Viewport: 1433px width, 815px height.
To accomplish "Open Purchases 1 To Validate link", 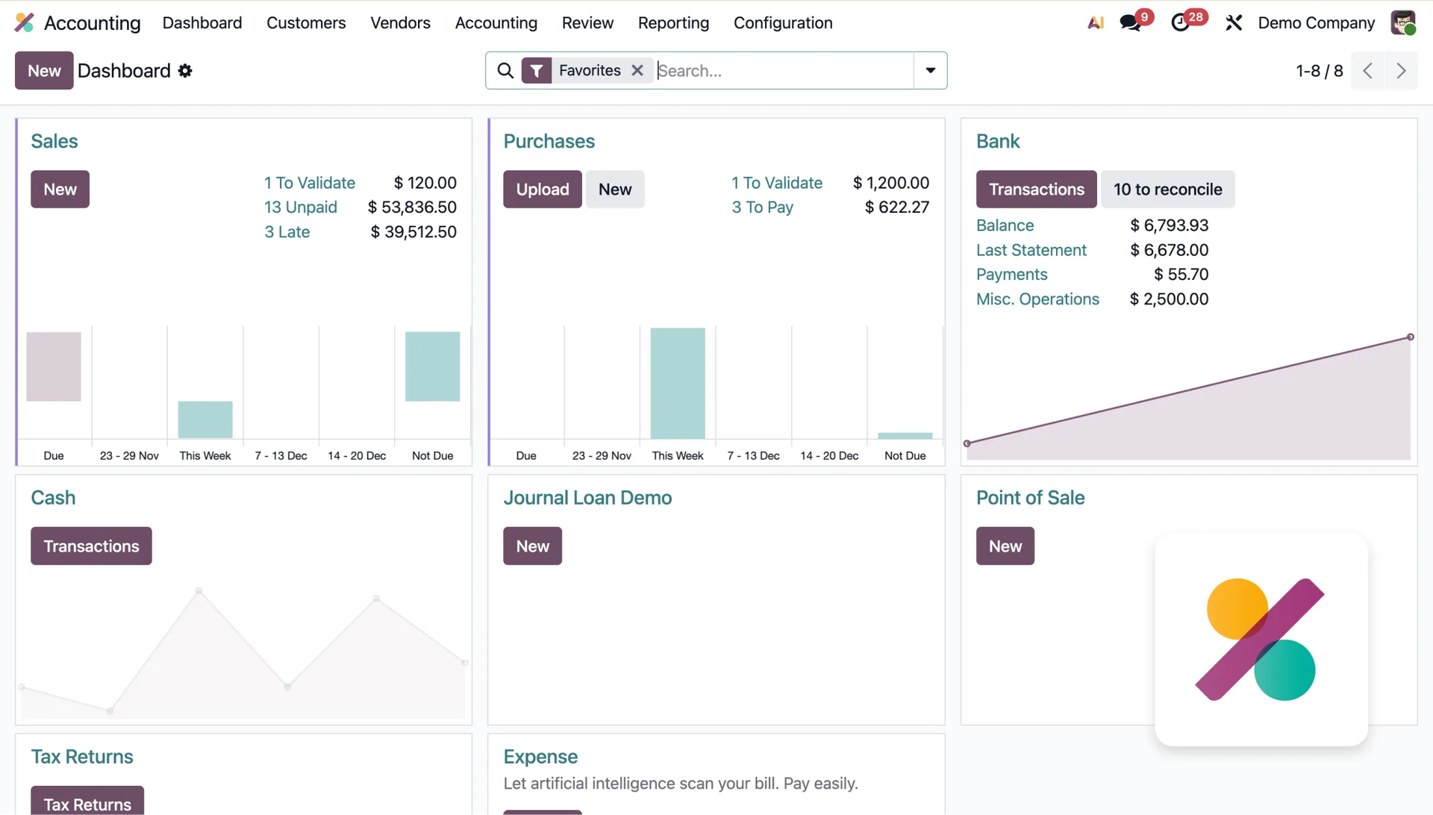I will pos(777,183).
